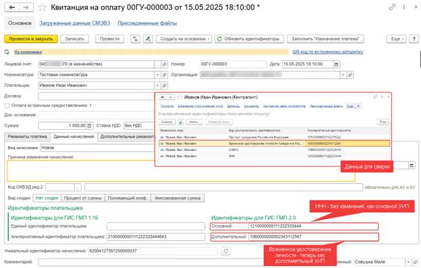Open the Организация record with its open icon
Image resolution: width=421 pixels, height=268 pixels.
tap(350, 75)
